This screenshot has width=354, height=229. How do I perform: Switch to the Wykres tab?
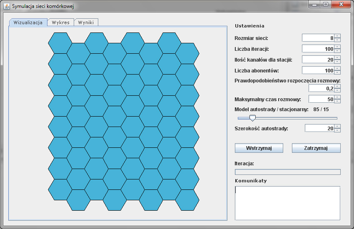(60, 22)
